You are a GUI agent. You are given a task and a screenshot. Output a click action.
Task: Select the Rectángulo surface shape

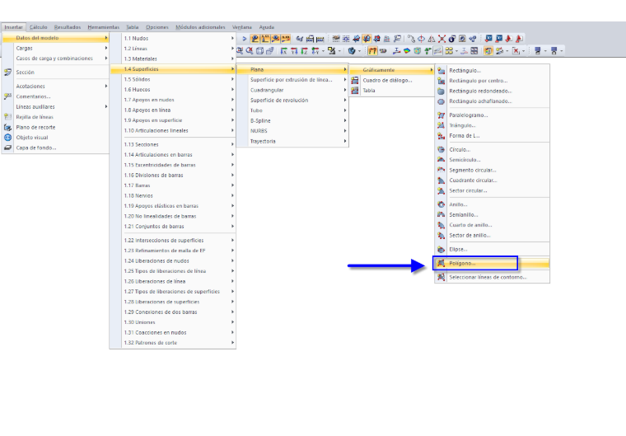tap(492, 70)
